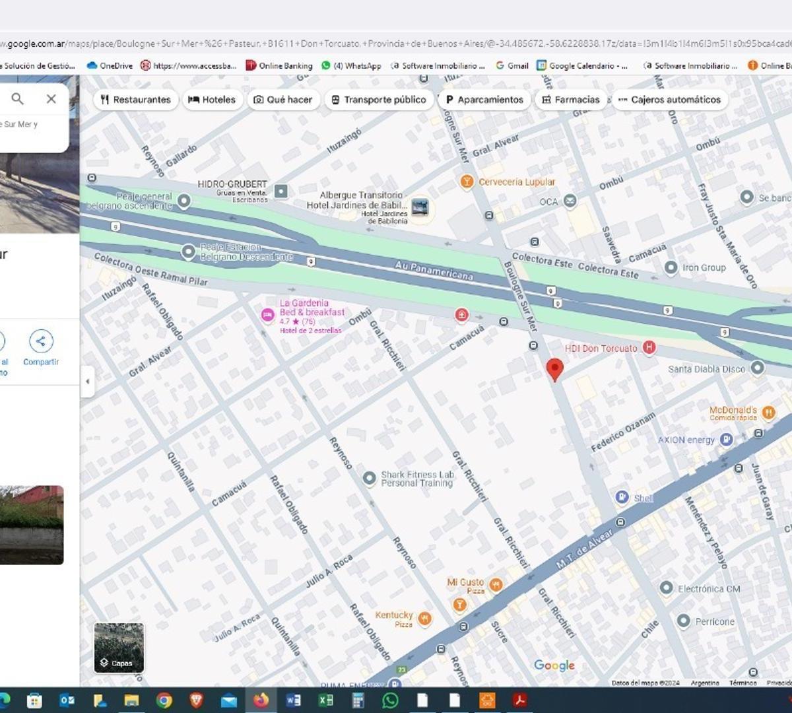Click the Iron Group marker
This screenshot has height=713, width=792.
(671, 267)
